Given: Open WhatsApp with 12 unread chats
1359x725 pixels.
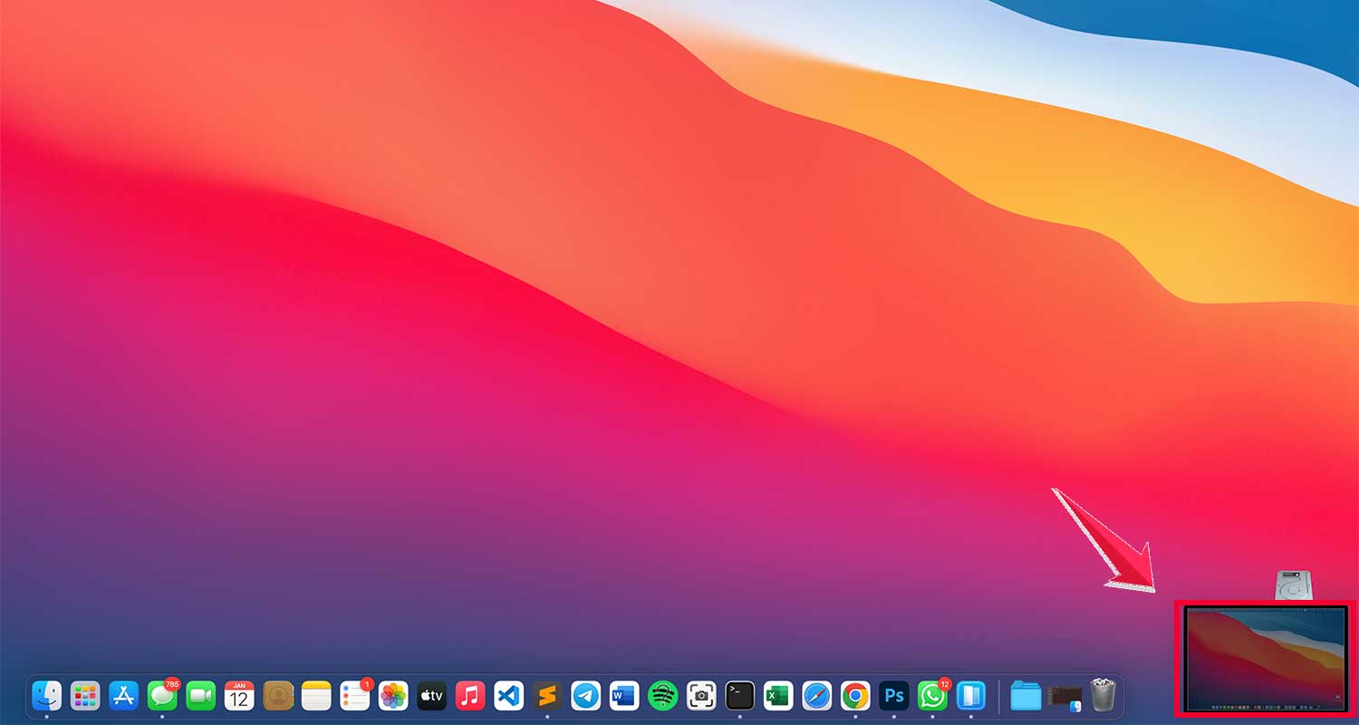Looking at the screenshot, I should point(932,694).
